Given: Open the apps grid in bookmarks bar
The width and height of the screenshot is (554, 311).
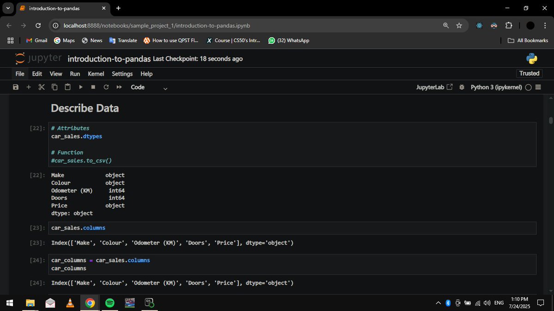Looking at the screenshot, I should (10, 41).
